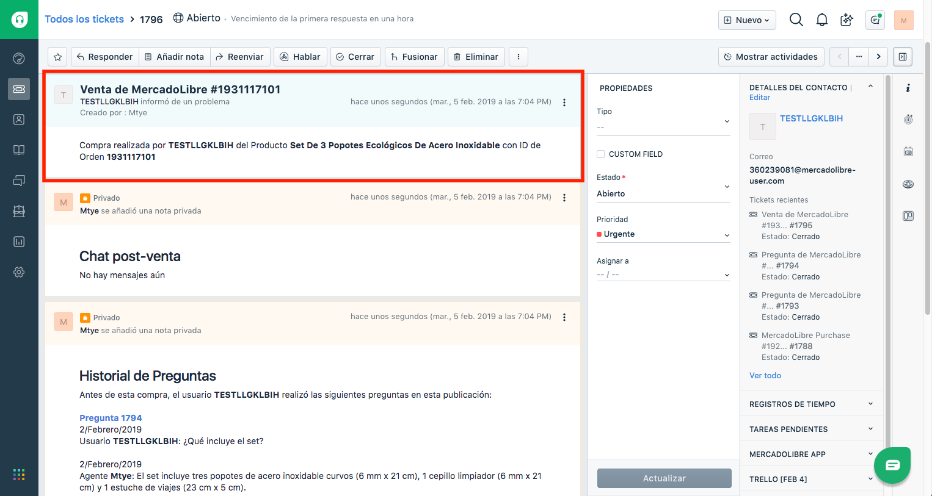Screen dimensions: 932x496
Task: Open options on Historial de Preguntas note
Action: (x=564, y=317)
